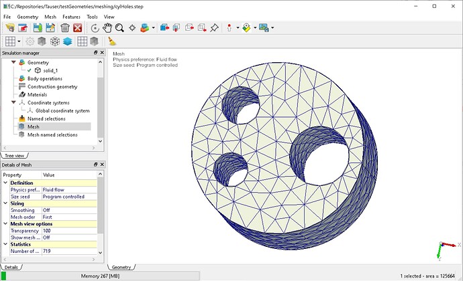This screenshot has width=463, height=281.
Task: Click the second grey cube icon in mesh toolbar
Action: pos(94,41)
